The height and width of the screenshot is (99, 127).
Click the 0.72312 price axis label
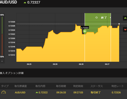click(x=12, y=55)
